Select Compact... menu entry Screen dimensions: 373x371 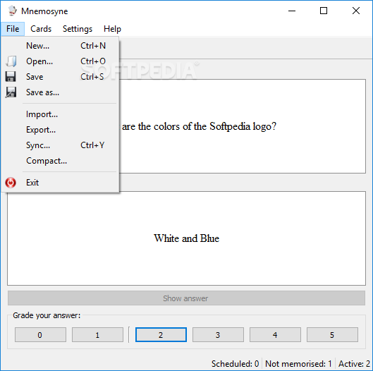pyautogui.click(x=60, y=161)
